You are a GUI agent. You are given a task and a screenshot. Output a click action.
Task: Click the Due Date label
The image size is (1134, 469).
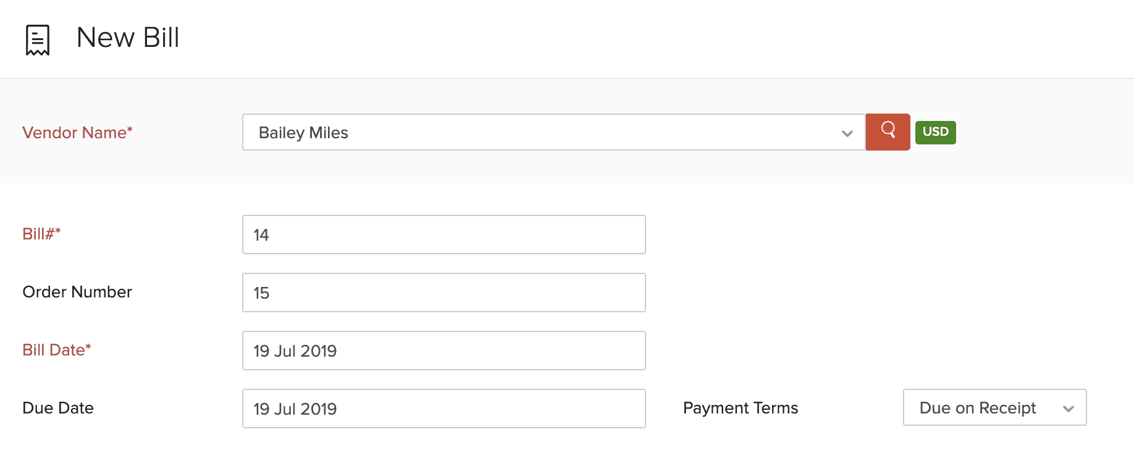pos(58,408)
